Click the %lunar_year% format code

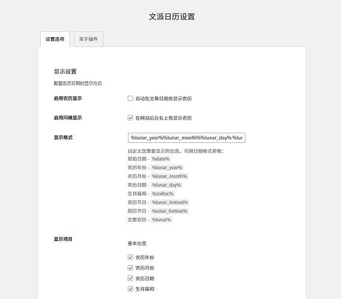coord(167,167)
